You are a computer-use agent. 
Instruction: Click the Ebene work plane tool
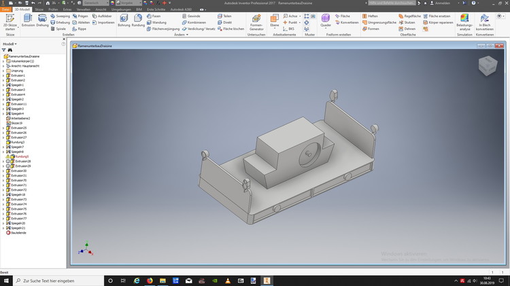coord(274,20)
